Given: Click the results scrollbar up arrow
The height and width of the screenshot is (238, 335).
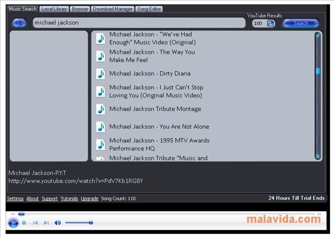Looking at the screenshot, I should coord(318,35).
